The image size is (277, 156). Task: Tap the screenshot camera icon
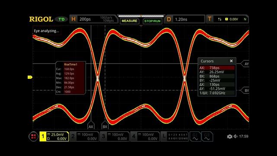[229, 136]
